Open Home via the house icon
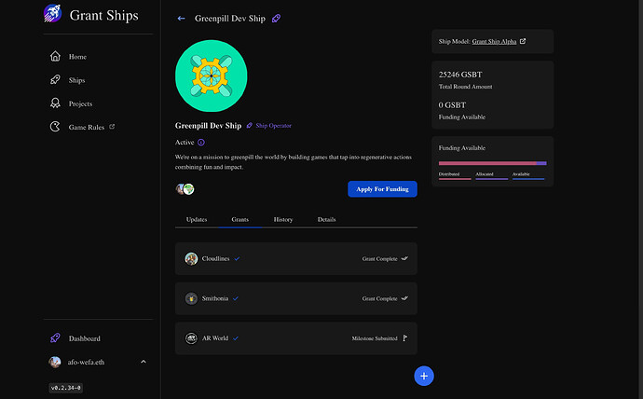The height and width of the screenshot is (399, 643). (x=55, y=56)
